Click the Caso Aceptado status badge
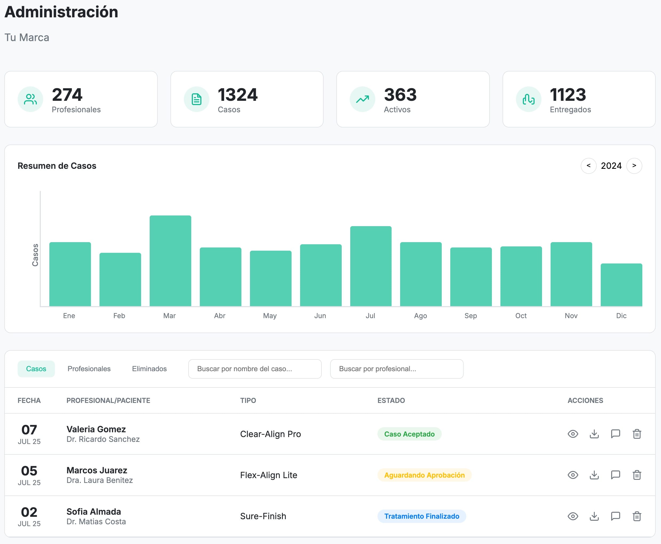Screen dimensions: 661x544 pos(409,434)
